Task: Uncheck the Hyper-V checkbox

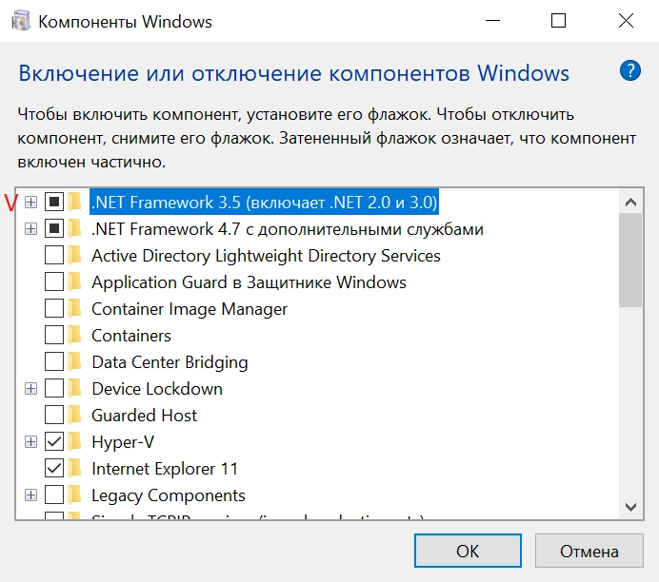Action: click(x=53, y=442)
